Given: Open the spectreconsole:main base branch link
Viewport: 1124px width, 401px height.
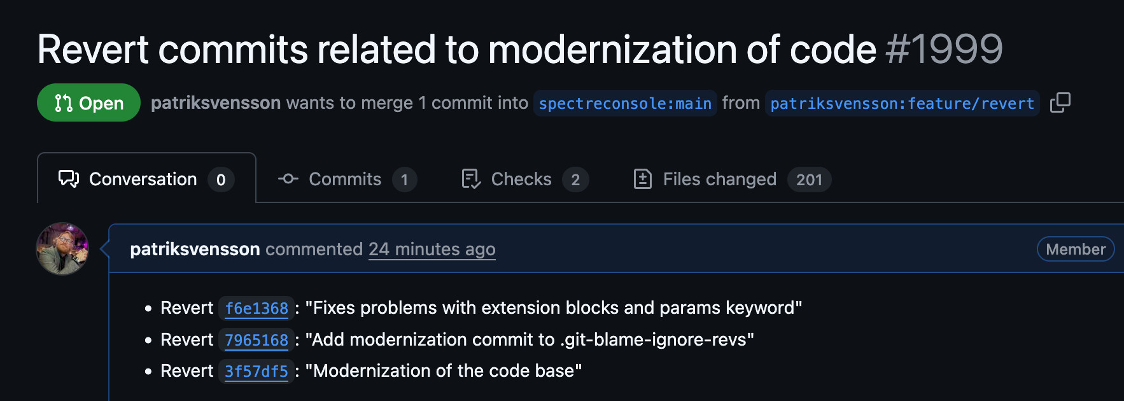Looking at the screenshot, I should [625, 103].
